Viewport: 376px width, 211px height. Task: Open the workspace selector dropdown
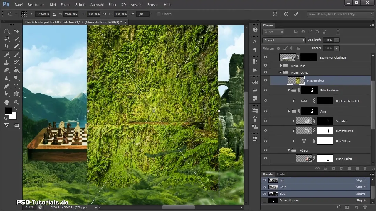click(340, 14)
